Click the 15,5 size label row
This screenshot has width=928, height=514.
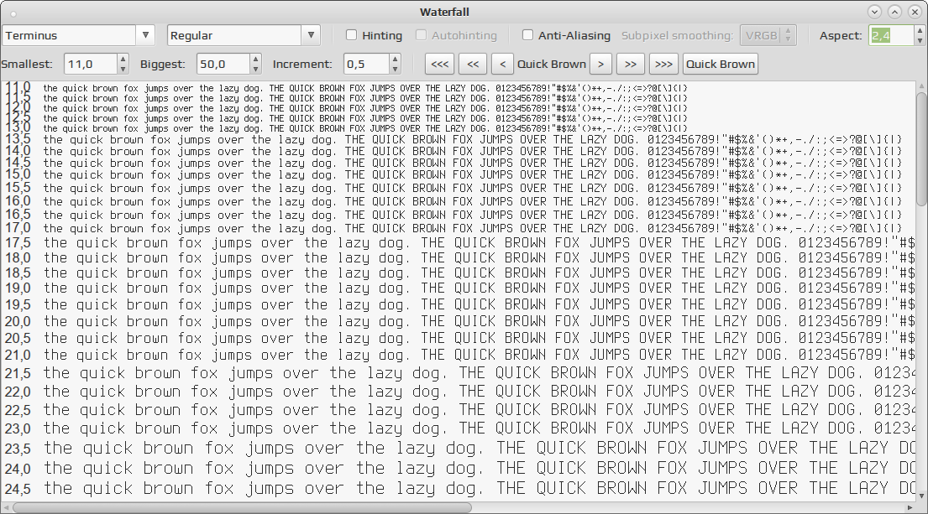tap(18, 188)
